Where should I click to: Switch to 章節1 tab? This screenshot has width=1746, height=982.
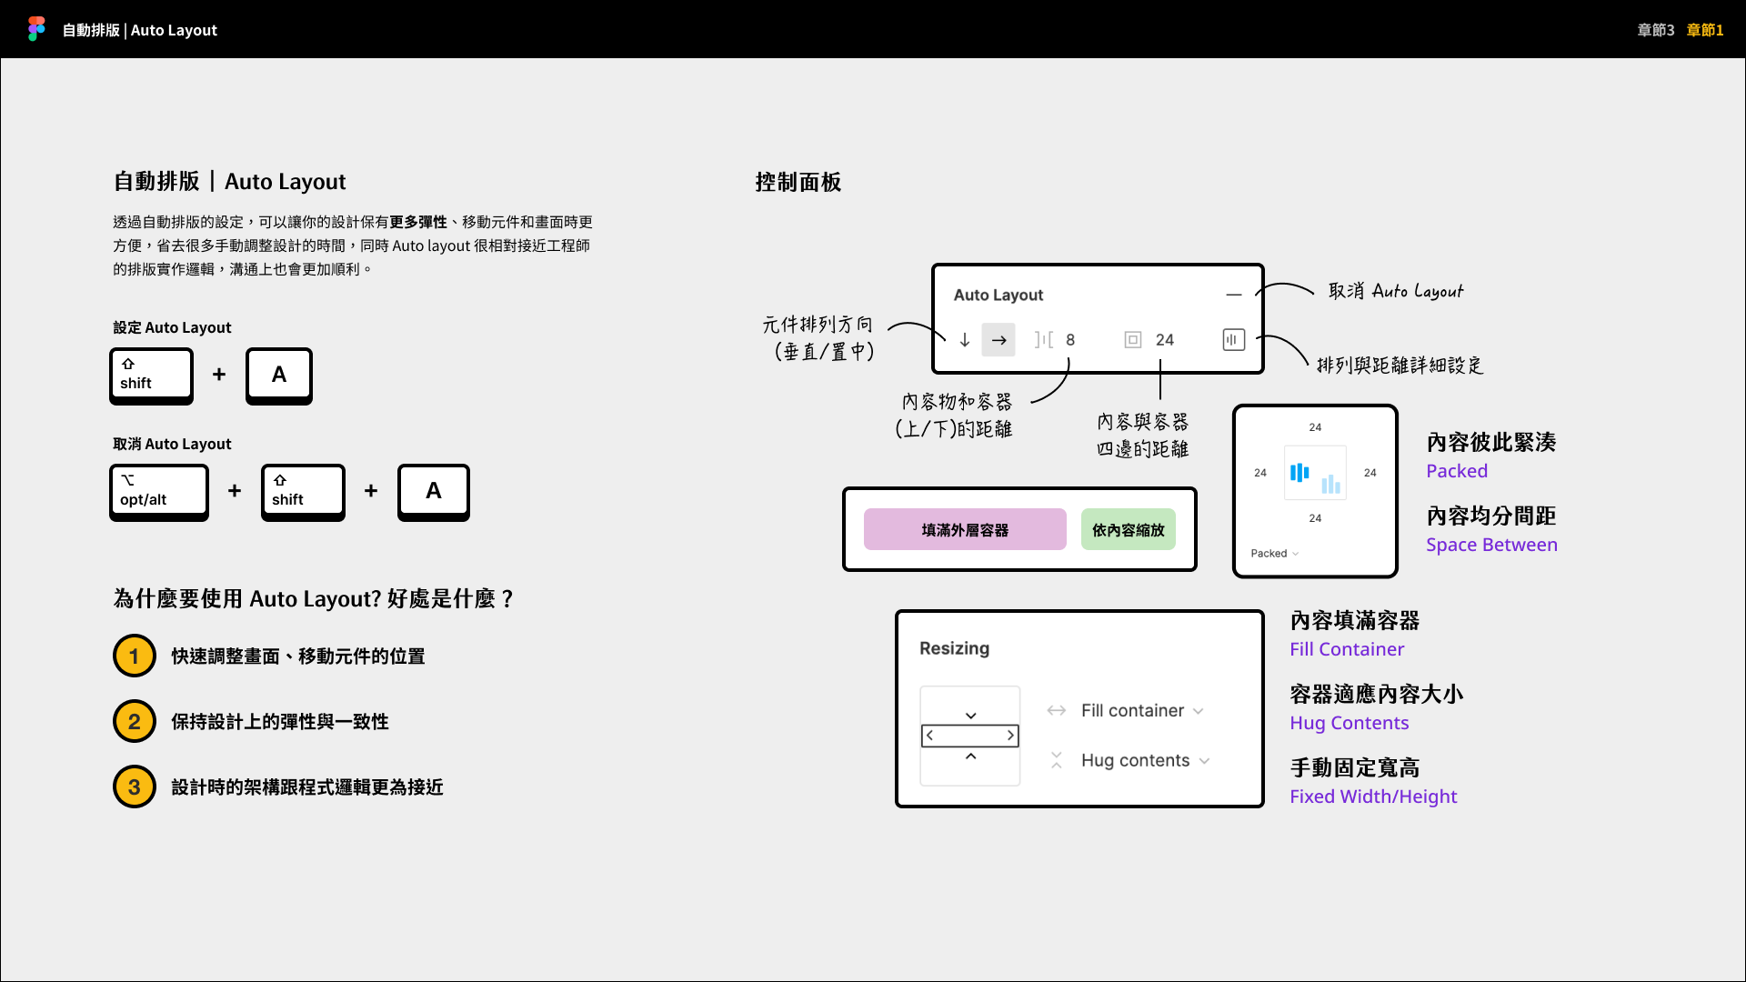tap(1705, 30)
